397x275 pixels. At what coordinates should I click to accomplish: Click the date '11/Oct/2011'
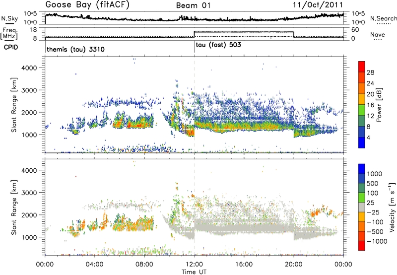[318, 5]
